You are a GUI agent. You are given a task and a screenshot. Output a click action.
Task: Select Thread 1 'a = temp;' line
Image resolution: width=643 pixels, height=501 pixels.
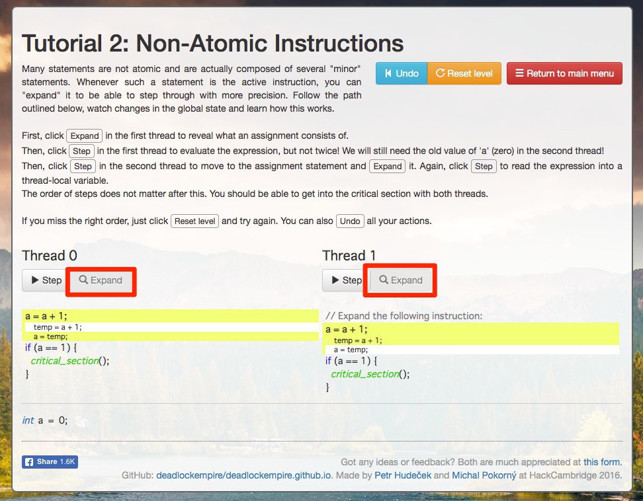(472, 350)
